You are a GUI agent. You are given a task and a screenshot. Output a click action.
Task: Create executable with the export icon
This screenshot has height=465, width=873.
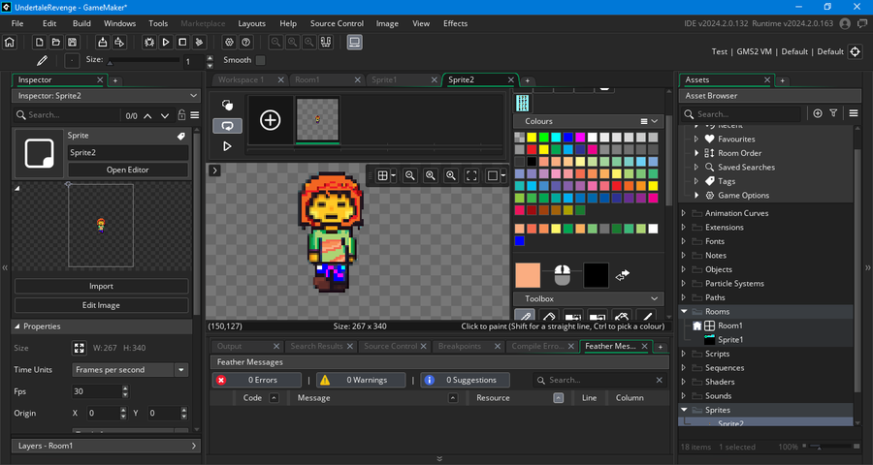point(103,43)
